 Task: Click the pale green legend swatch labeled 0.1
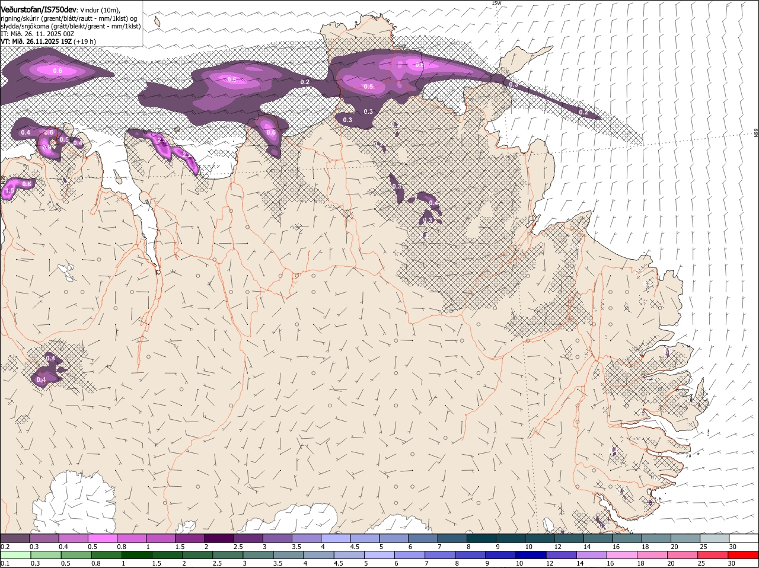(15, 555)
